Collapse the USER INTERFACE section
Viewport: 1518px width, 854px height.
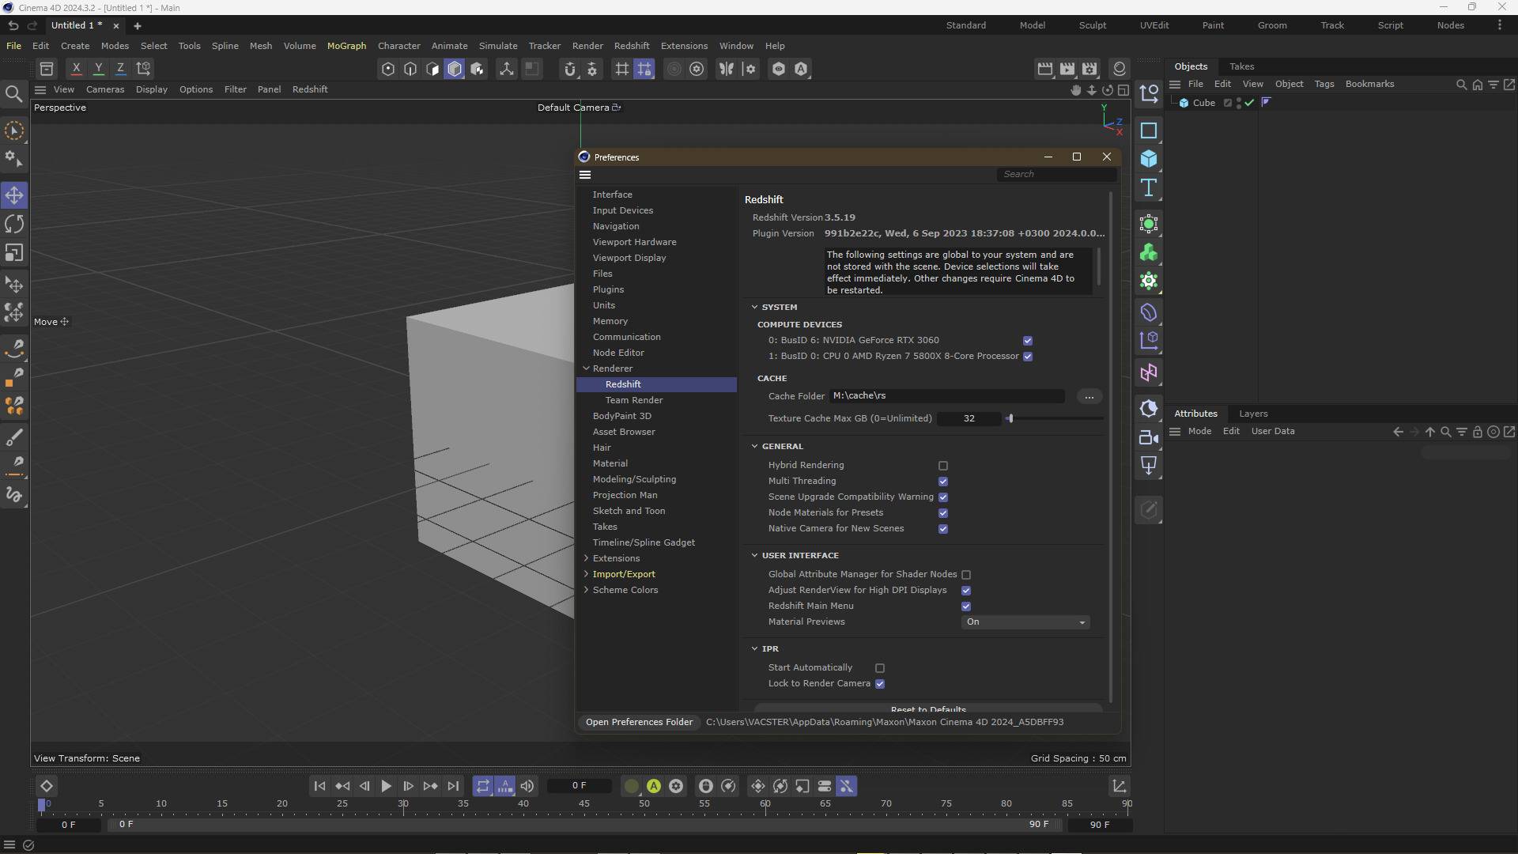(754, 555)
